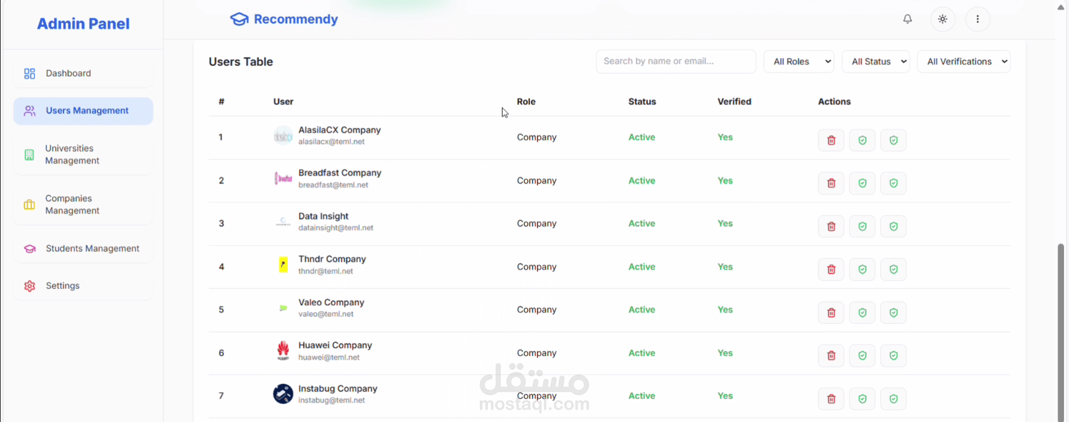Open the All Roles filter dropdown
Image resolution: width=1069 pixels, height=422 pixels.
[x=799, y=61]
